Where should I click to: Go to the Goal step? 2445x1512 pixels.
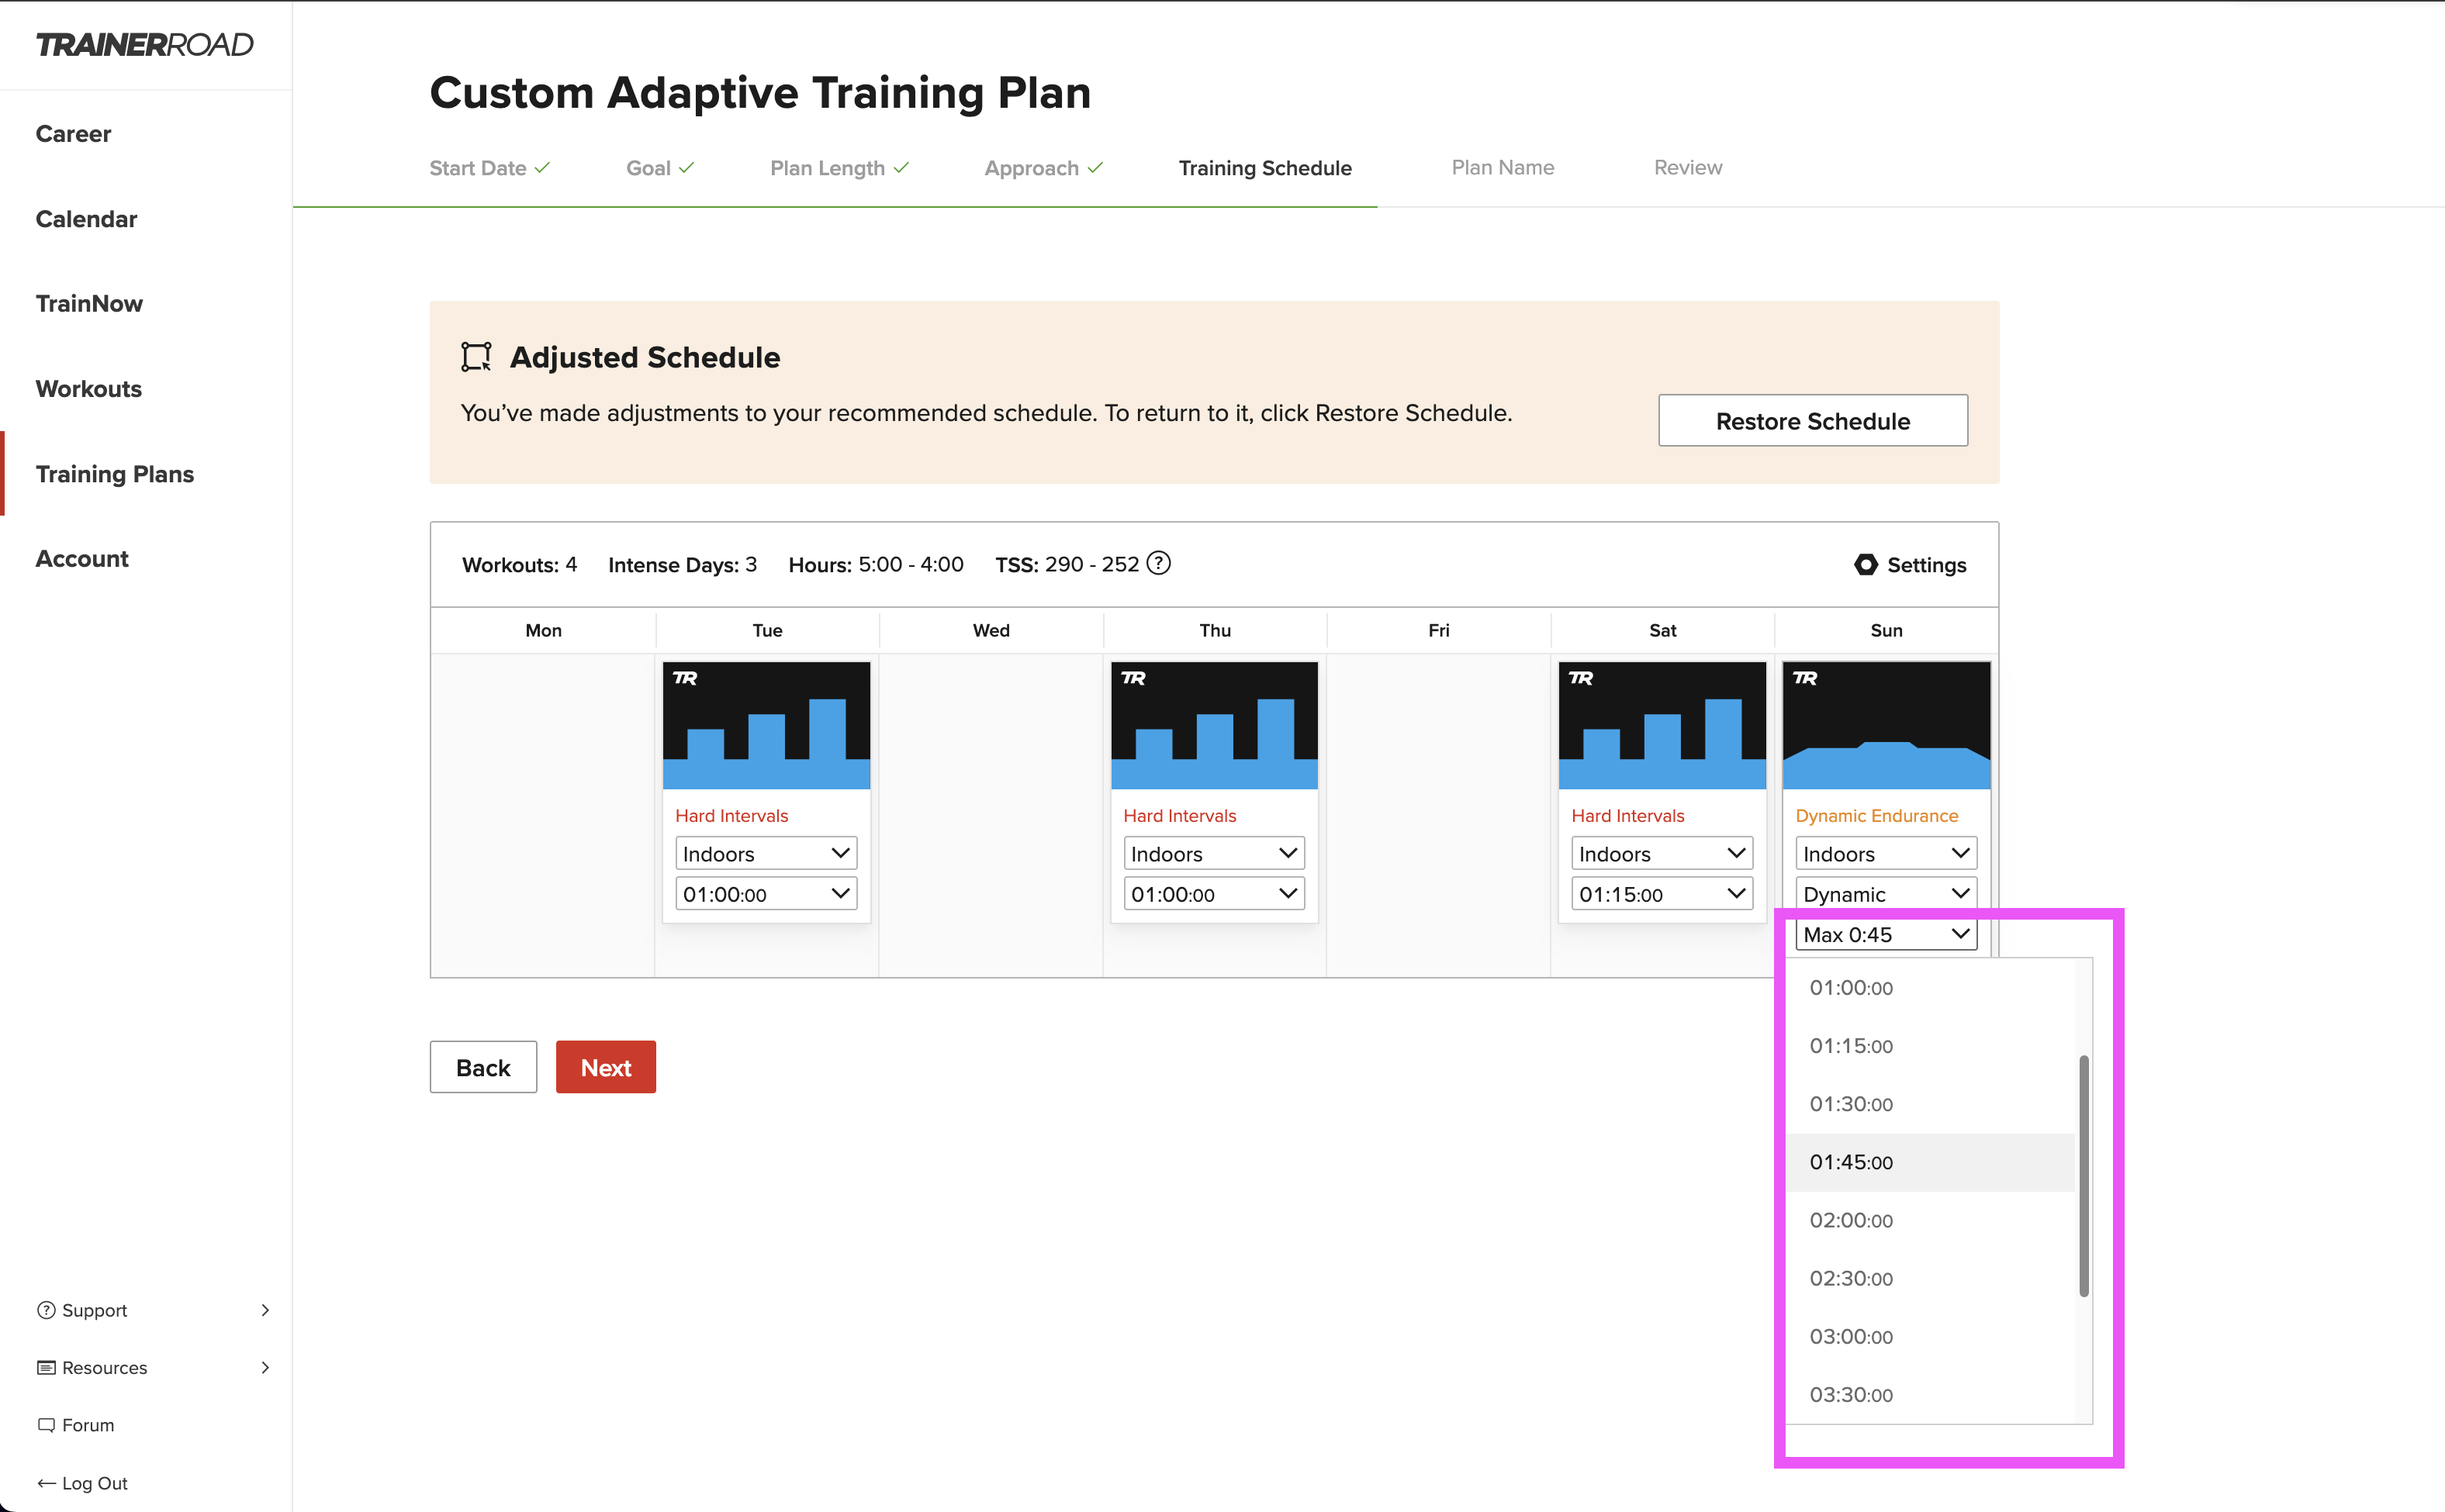[x=659, y=168]
